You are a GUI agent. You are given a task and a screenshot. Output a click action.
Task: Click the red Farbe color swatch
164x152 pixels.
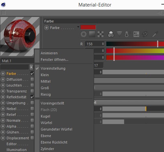pyautogui.click(x=88, y=27)
